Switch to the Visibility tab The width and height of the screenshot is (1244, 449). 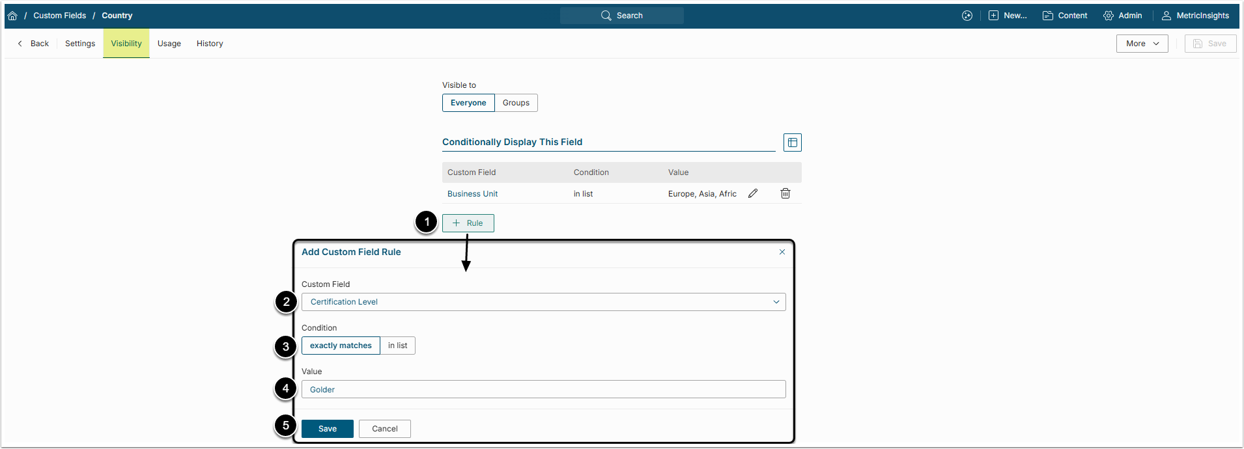(x=126, y=44)
